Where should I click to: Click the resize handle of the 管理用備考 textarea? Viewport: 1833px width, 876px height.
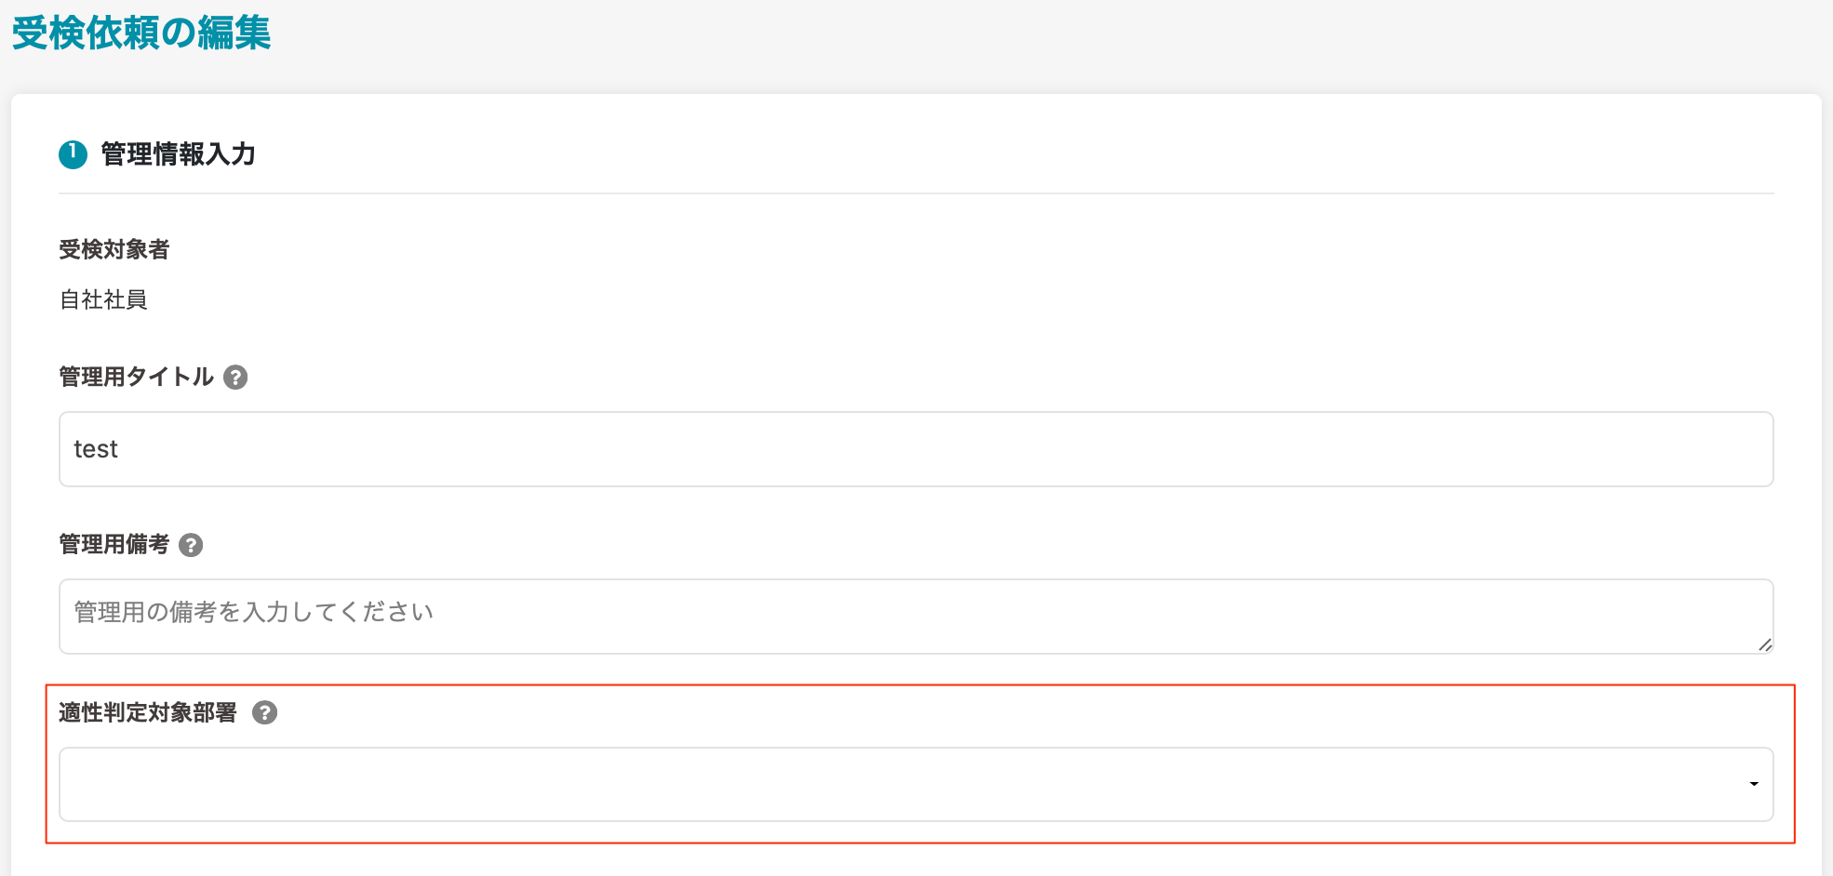[x=1764, y=644]
